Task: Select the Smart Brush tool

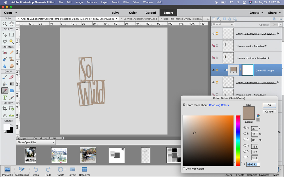Action: click(5, 59)
